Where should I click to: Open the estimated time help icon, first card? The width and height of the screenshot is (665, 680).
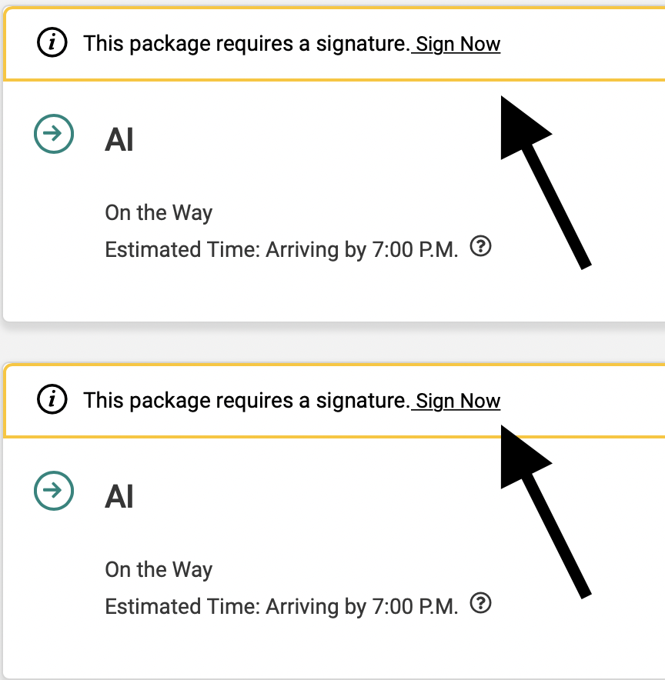click(481, 247)
